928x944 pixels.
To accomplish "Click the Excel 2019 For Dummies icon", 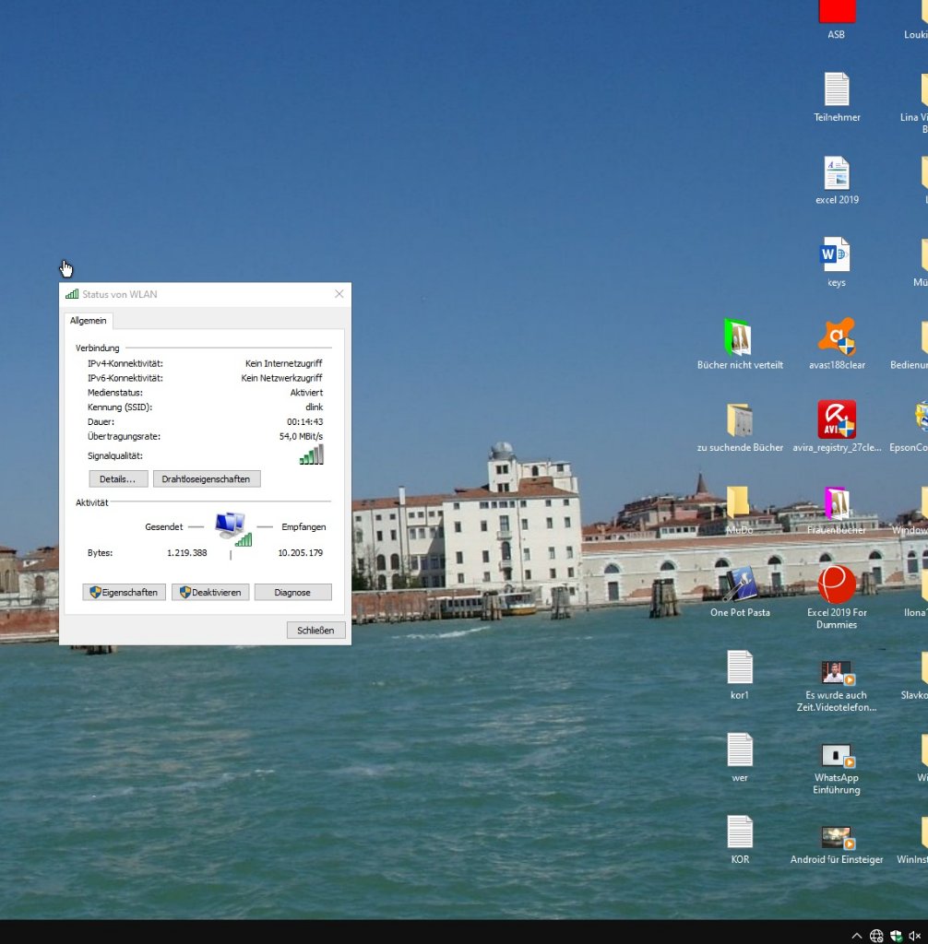I will 837,585.
